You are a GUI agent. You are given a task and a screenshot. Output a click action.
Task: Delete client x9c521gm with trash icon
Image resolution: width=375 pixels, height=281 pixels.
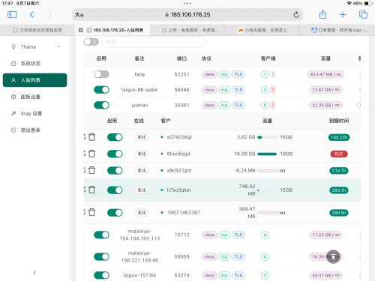pyautogui.click(x=92, y=170)
